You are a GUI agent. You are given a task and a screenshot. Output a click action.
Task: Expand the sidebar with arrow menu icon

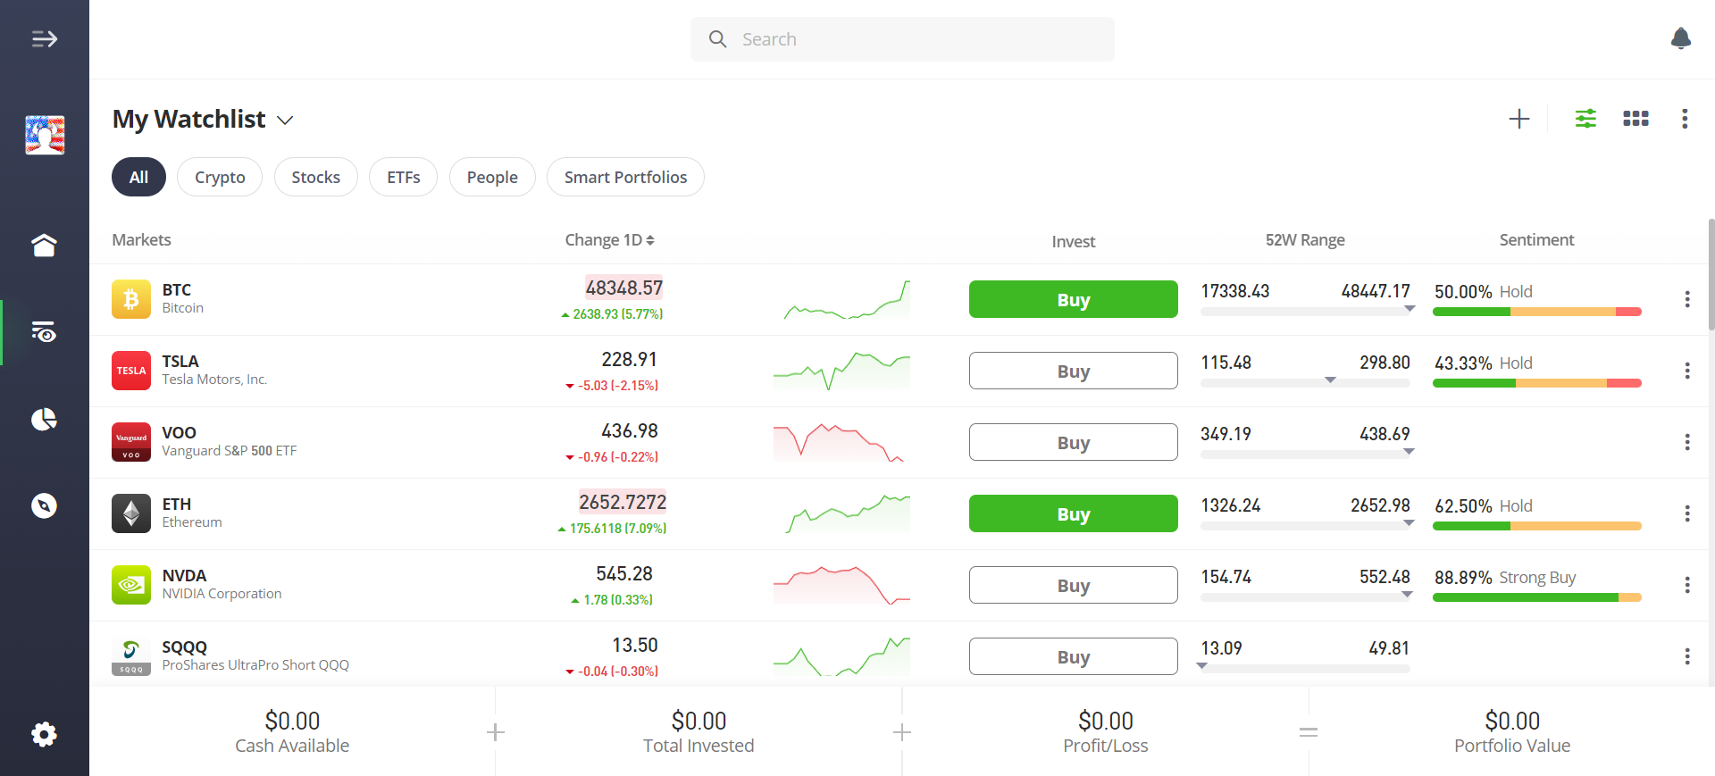(44, 38)
